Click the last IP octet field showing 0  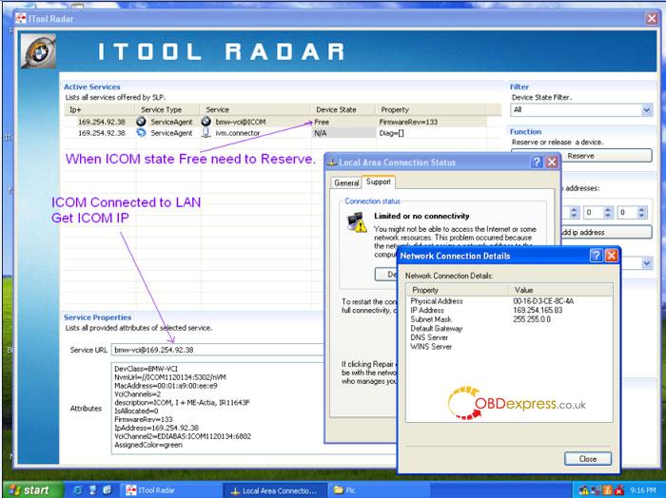(x=627, y=212)
